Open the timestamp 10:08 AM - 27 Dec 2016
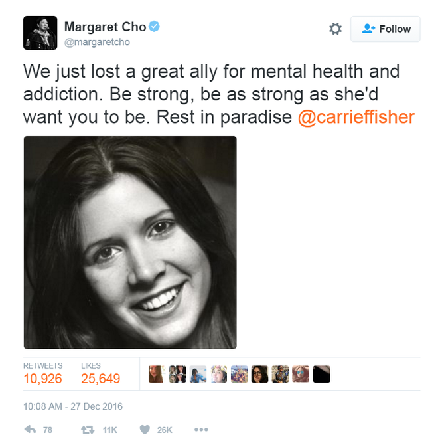This screenshot has height=441, width=438. pyautogui.click(x=73, y=406)
